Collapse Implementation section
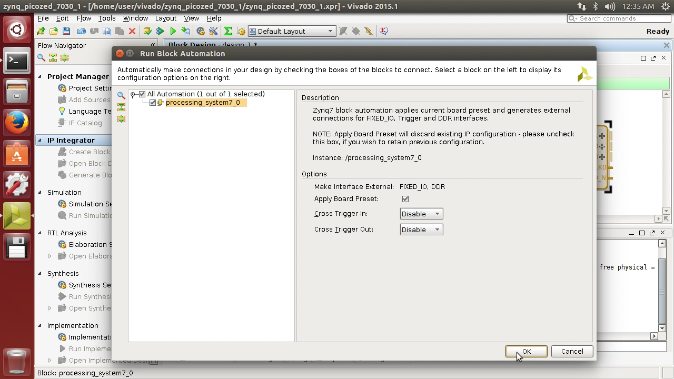The width and height of the screenshot is (674, 379). coord(39,325)
